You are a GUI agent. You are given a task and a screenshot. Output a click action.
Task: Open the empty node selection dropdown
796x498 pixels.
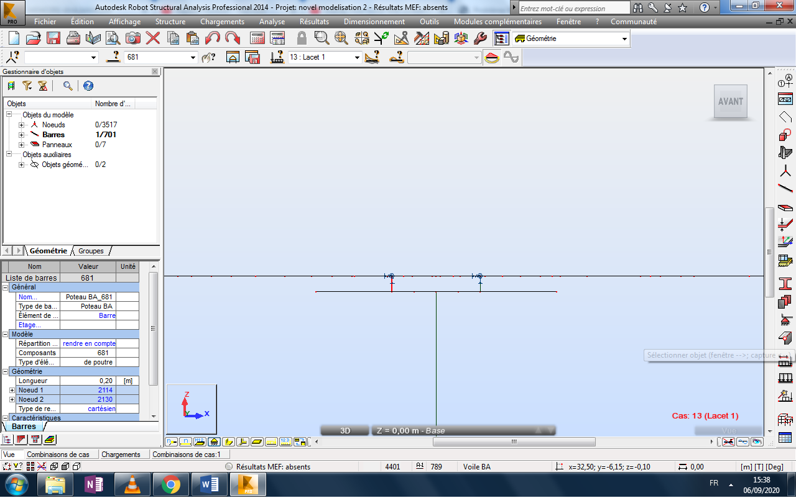click(94, 57)
